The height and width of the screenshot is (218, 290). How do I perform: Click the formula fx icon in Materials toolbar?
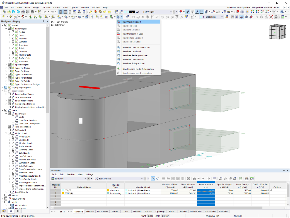pos(225,179)
